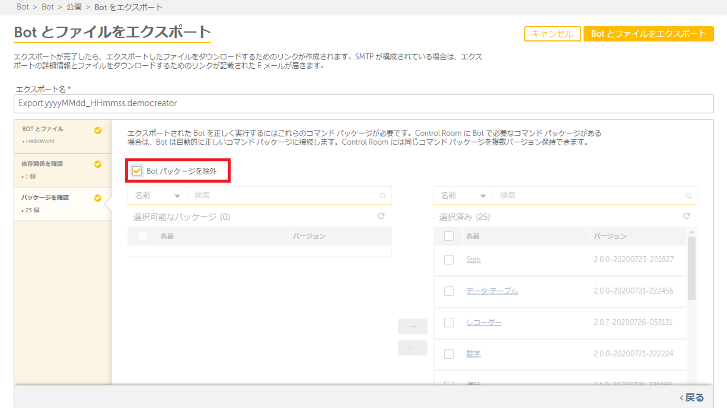This screenshot has height=408, width=727.
Task: Click the エクスポート名 input field
Action: coord(363,104)
